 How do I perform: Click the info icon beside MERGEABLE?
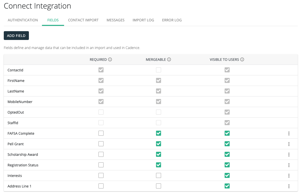pyautogui.click(x=169, y=60)
